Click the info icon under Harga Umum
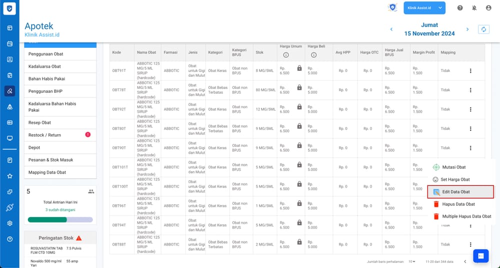 click(x=286, y=55)
